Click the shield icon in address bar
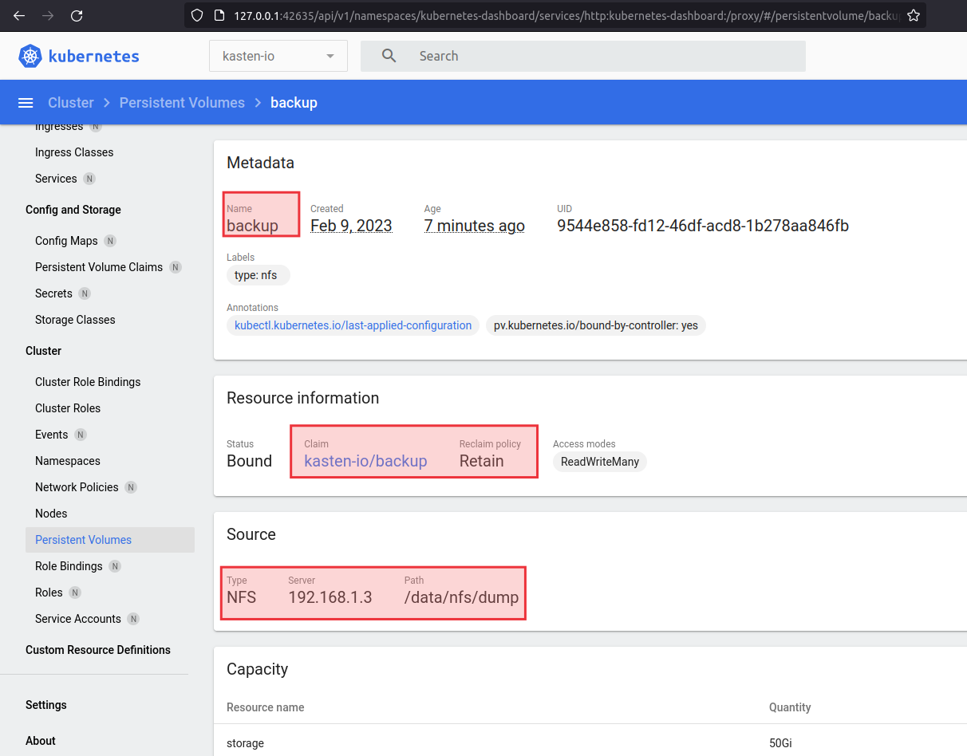This screenshot has height=756, width=967. point(197,15)
